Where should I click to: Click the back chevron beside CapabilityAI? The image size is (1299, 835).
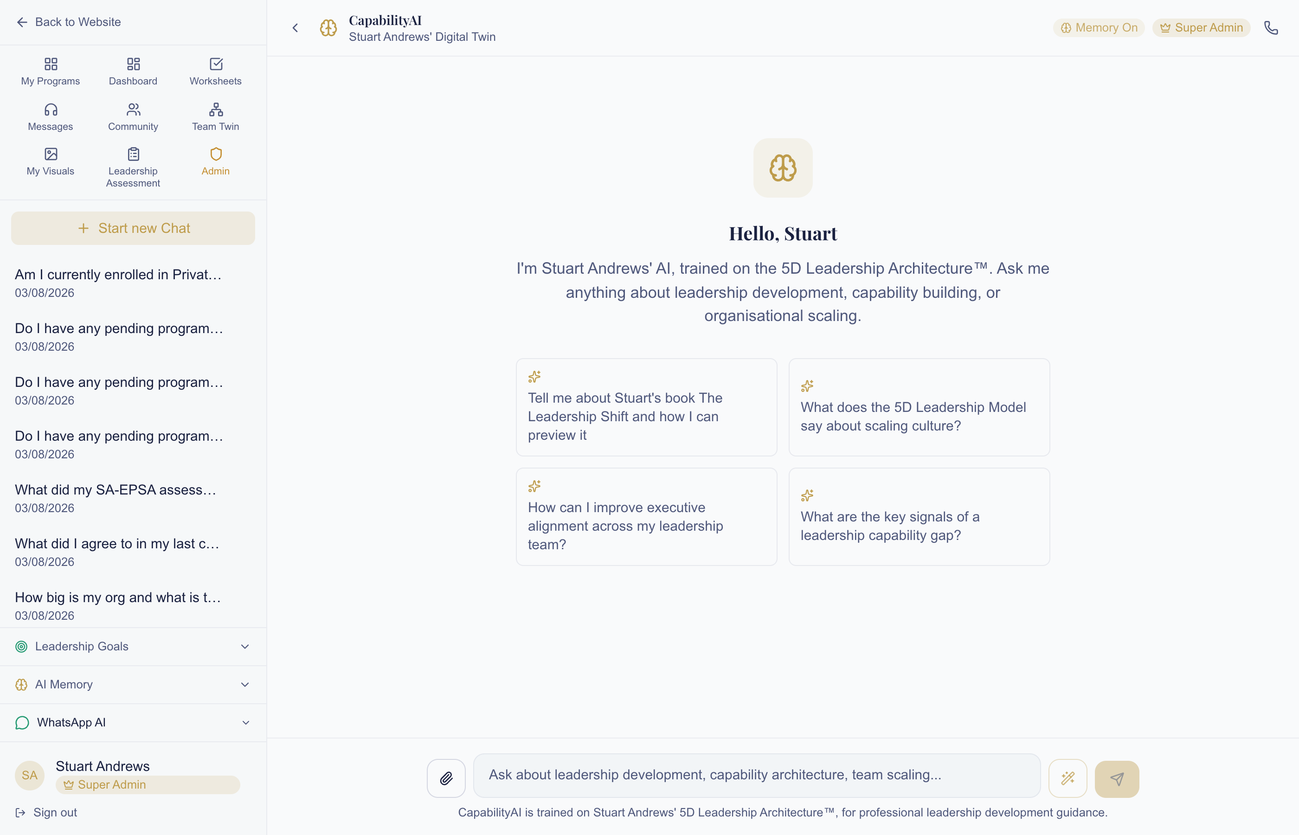click(296, 28)
